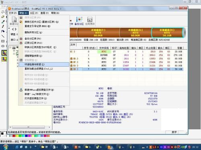Image resolution: width=201 pixels, height=150 pixels.
Task: Choose 调整硬盘参数(G)
Action: [x=44, y=56]
